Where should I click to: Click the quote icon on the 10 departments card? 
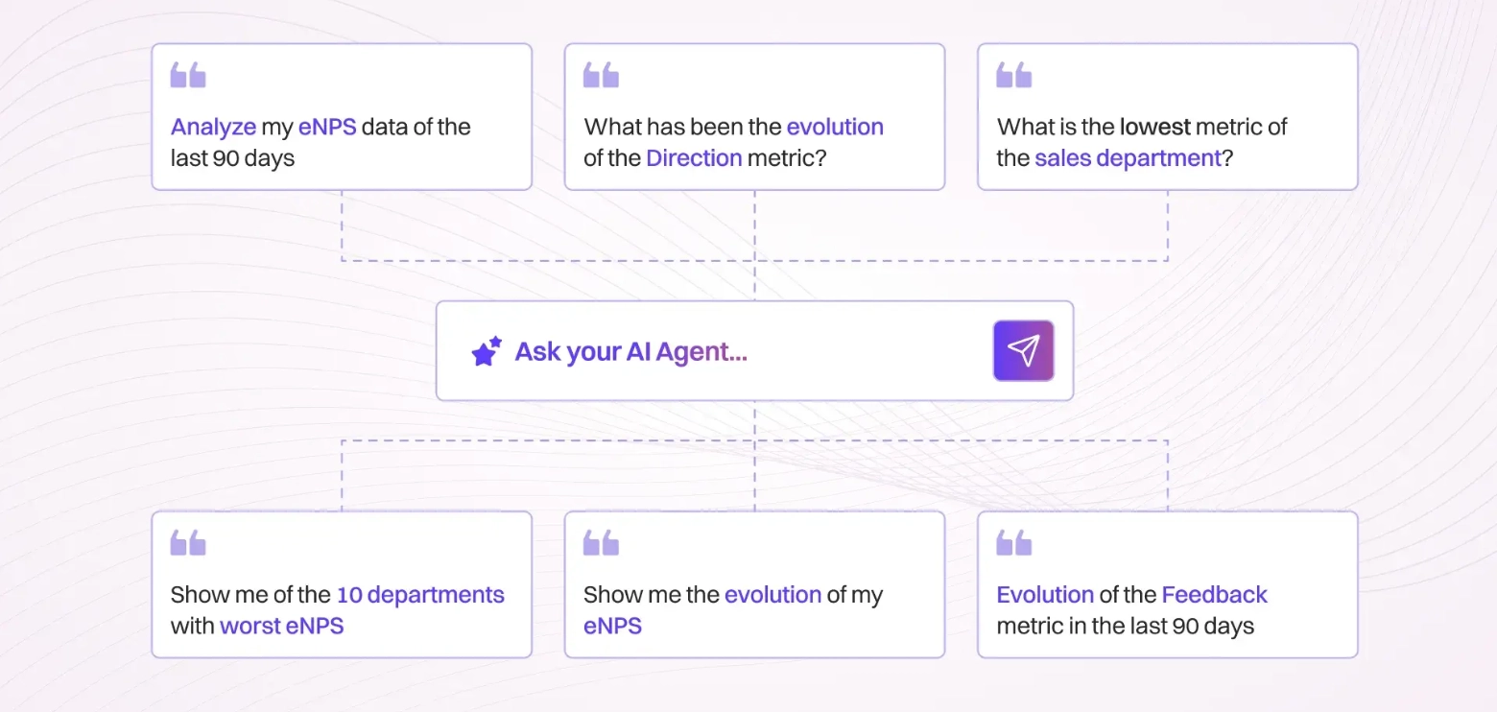click(x=188, y=543)
